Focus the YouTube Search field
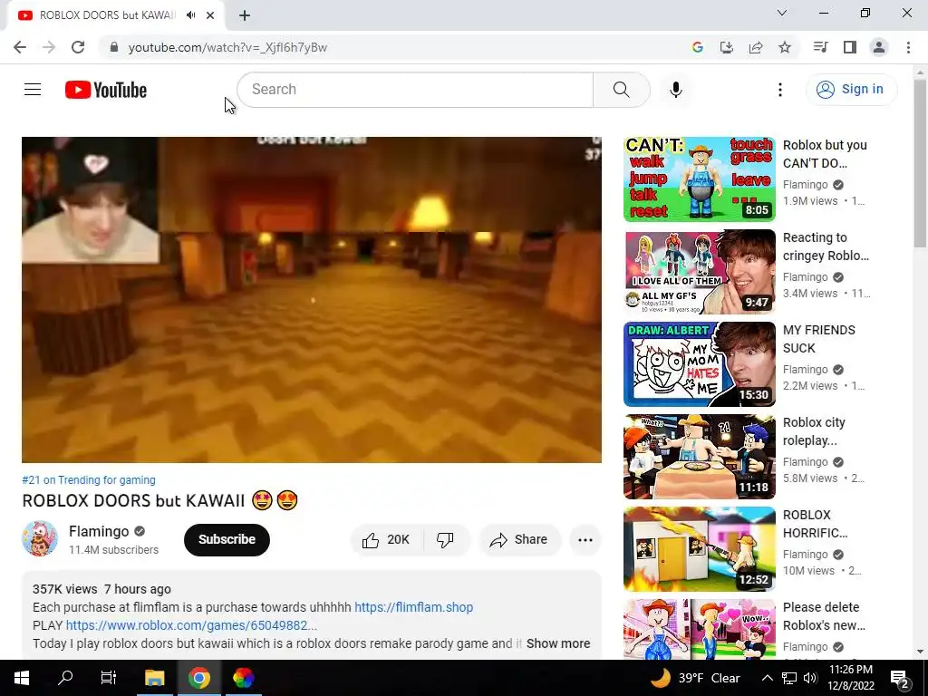This screenshot has width=928, height=696. tap(415, 90)
